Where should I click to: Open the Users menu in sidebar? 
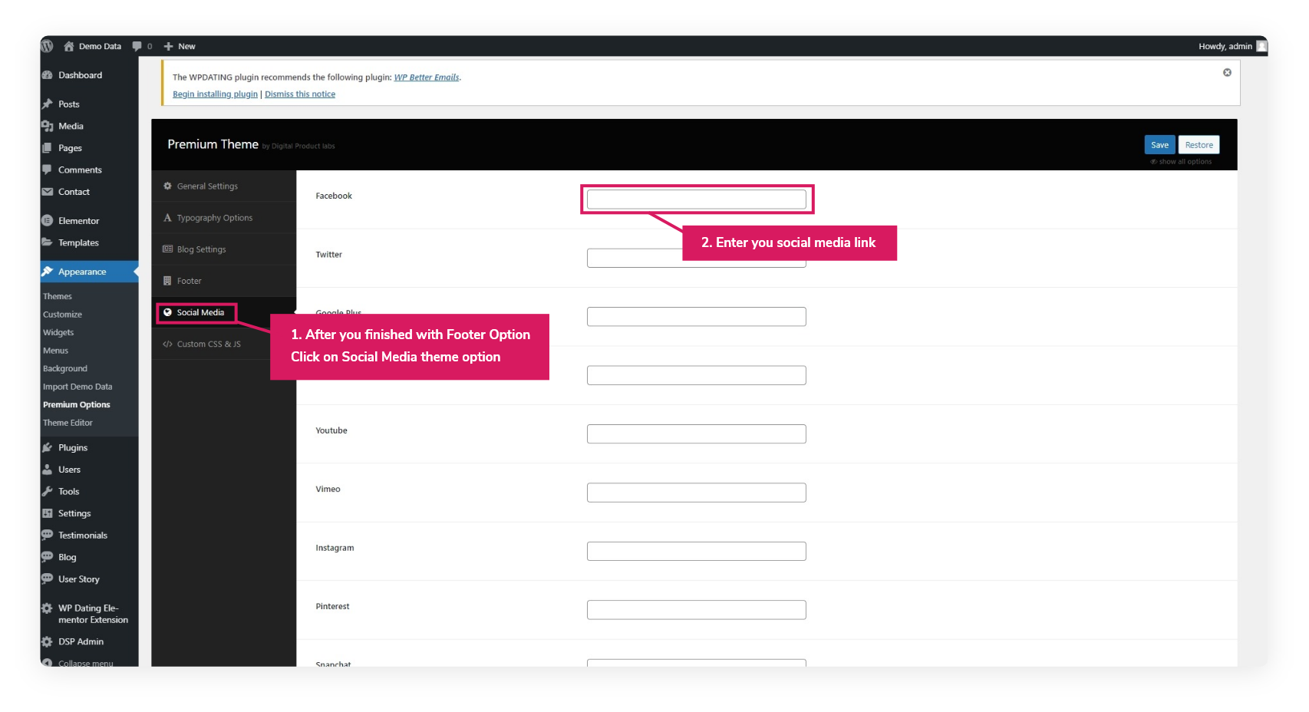(69, 470)
